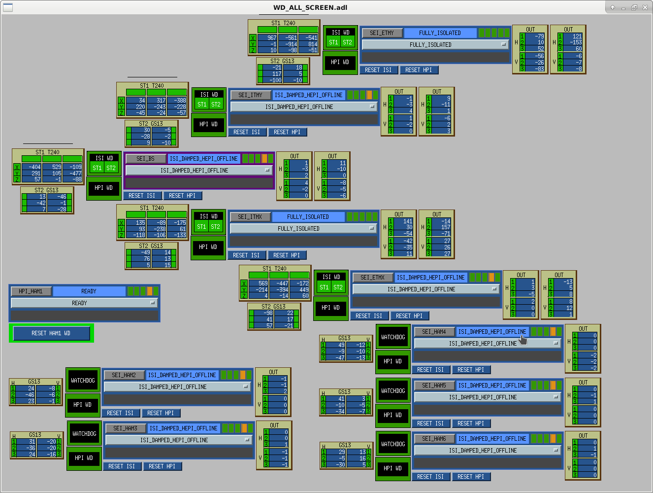Viewport: 653px width, 493px height.
Task: Open the FULLY_ISOLATED dropdown under SEI_ETMY
Action: (435, 45)
